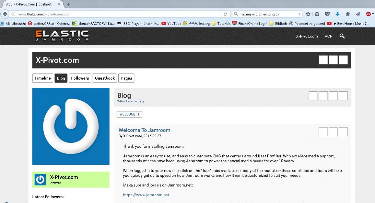Open the Jamroom site search magnifier
Viewport: 375px width, 203px height.
pyautogui.click(x=342, y=36)
